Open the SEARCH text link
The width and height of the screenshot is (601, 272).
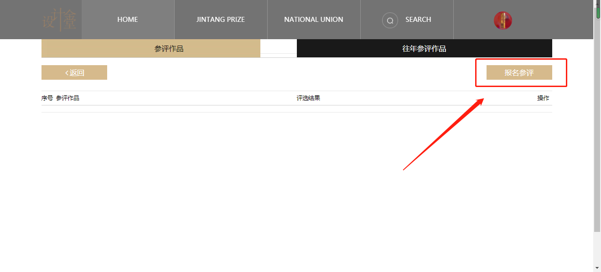[418, 20]
